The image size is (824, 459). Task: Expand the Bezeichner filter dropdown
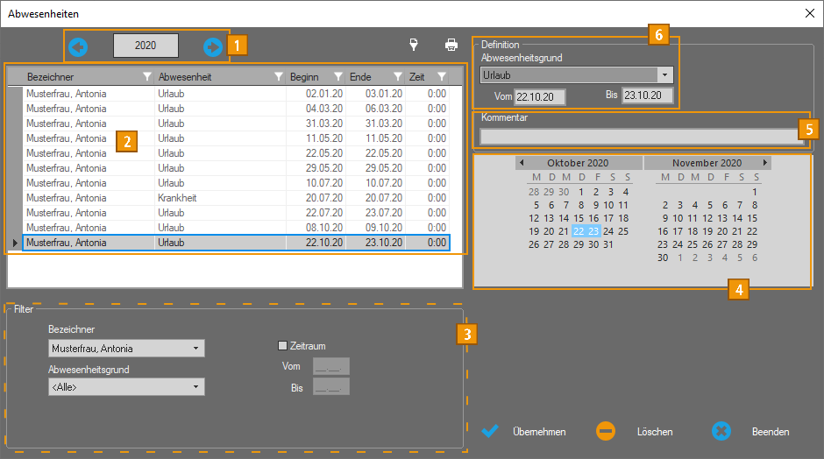195,349
